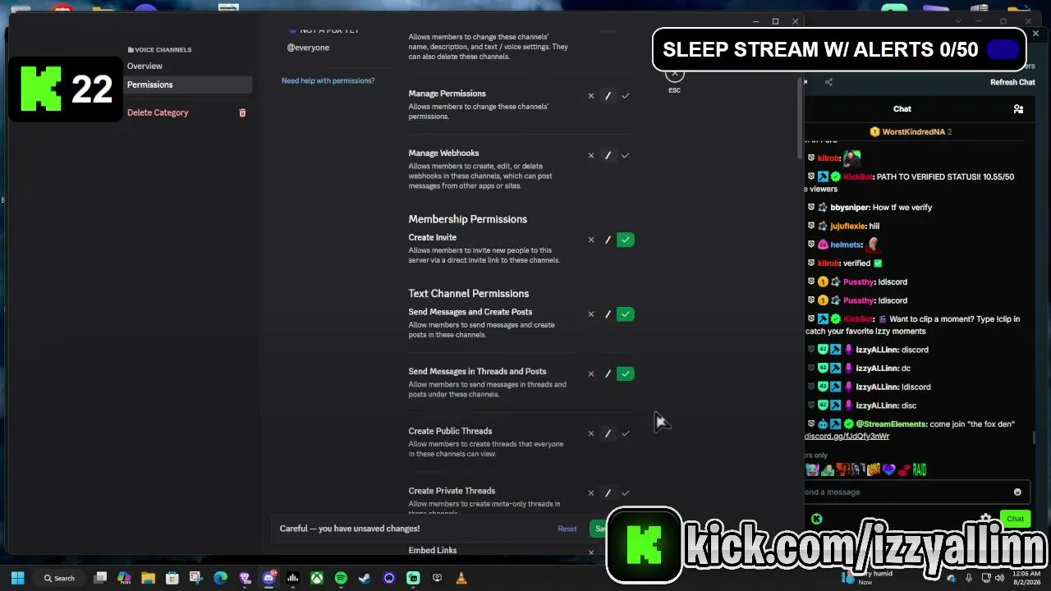Reset the unsaved permission changes
The image size is (1051, 591).
click(567, 529)
